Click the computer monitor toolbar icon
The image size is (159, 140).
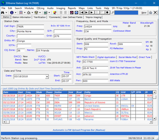[x=36, y=13]
